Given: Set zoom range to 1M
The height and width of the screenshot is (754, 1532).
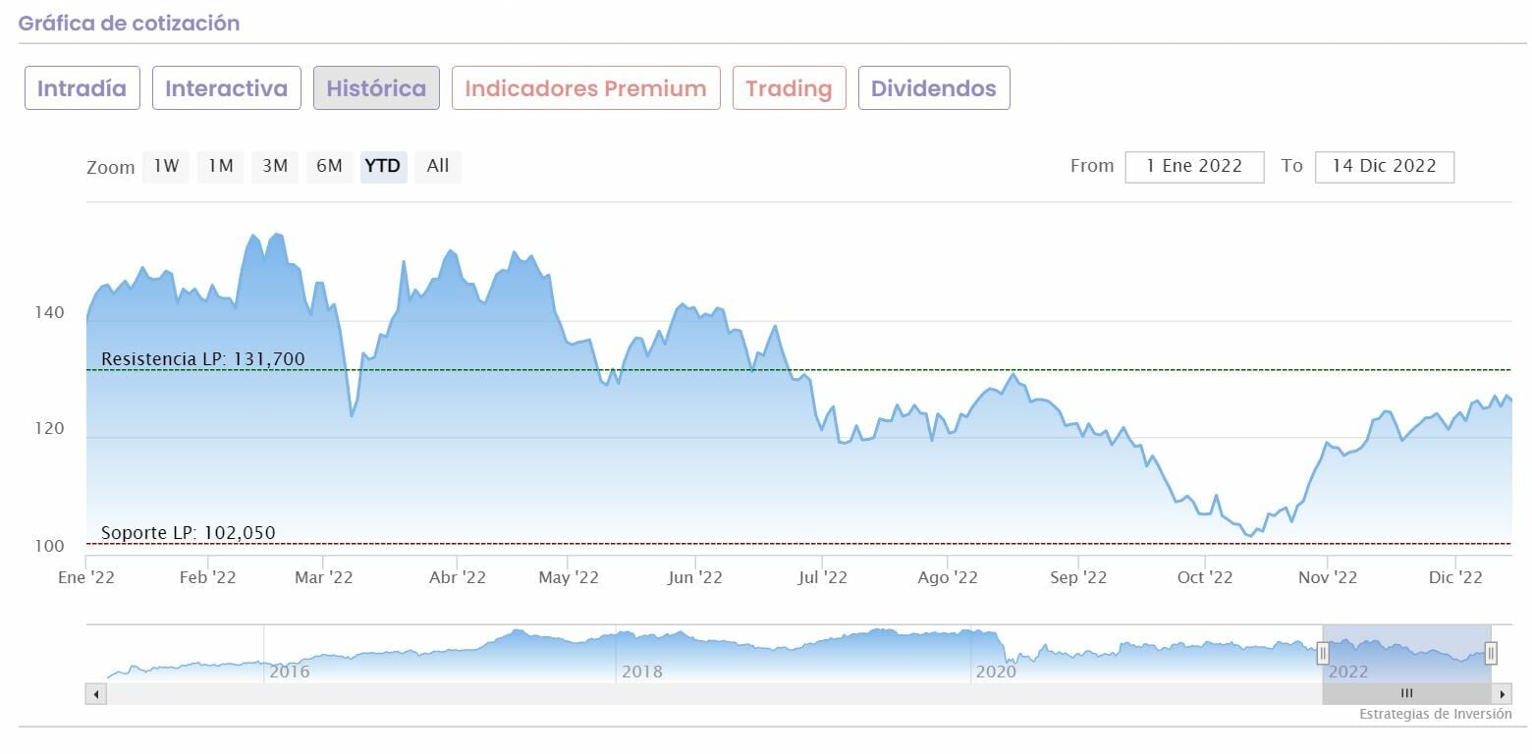Looking at the screenshot, I should [221, 166].
